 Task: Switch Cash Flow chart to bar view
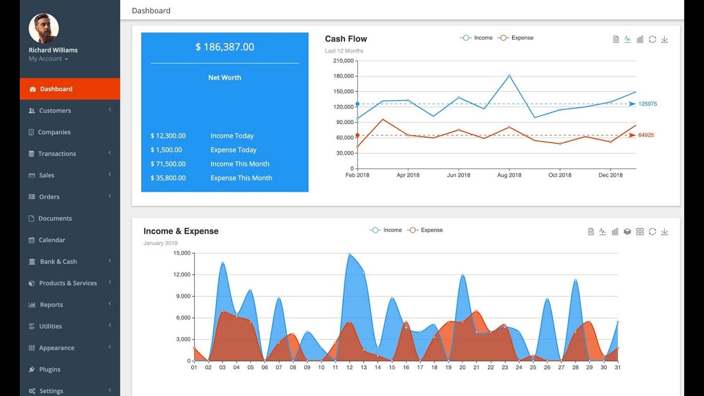pyautogui.click(x=640, y=40)
